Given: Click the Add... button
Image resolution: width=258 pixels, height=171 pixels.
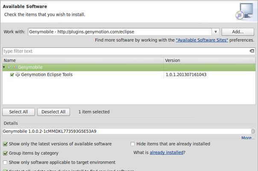Looking at the screenshot, I should (238, 32).
